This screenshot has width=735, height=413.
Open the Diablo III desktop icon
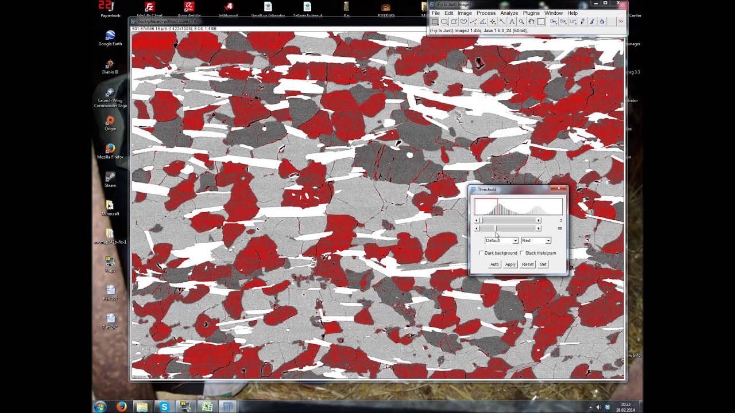coord(110,67)
